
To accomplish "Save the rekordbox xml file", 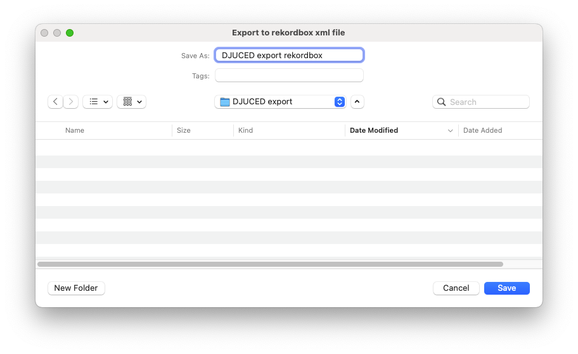I will tap(506, 288).
